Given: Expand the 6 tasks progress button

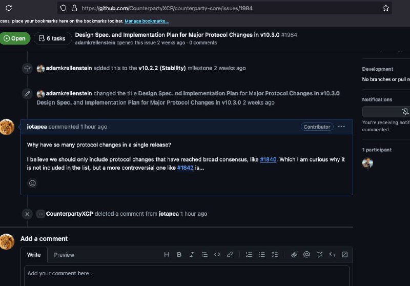Looking at the screenshot, I should coord(53,38).
